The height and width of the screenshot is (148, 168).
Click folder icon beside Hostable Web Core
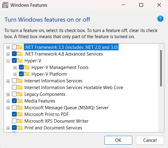tap(20, 87)
